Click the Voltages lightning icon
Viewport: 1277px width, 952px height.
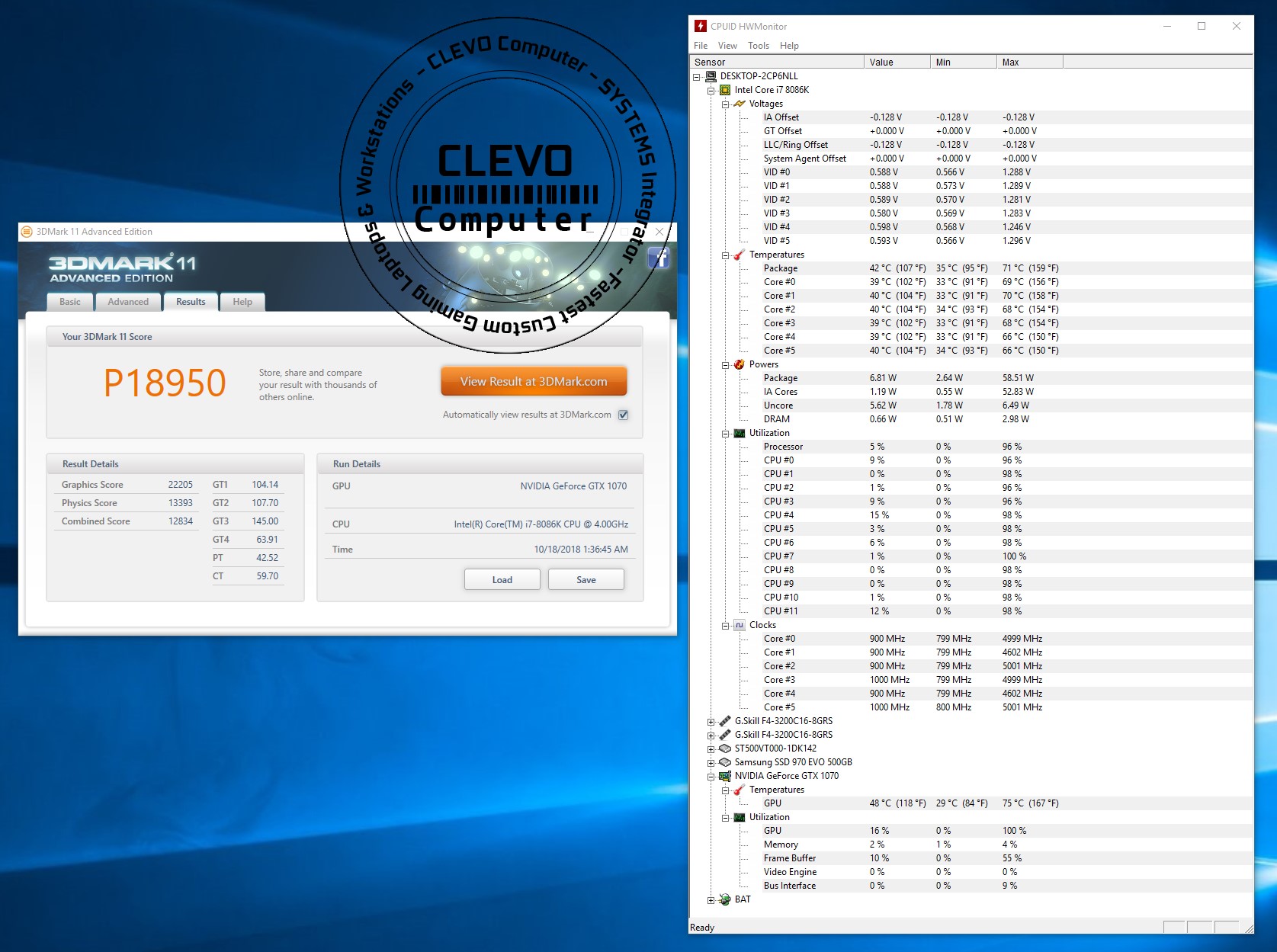tap(739, 104)
